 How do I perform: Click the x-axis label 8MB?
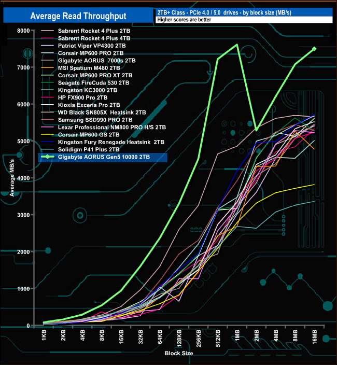(295, 335)
